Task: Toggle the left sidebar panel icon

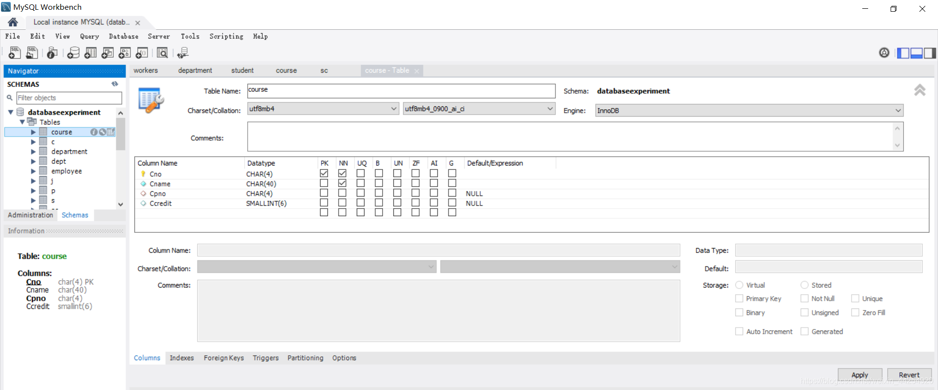Action: click(903, 53)
